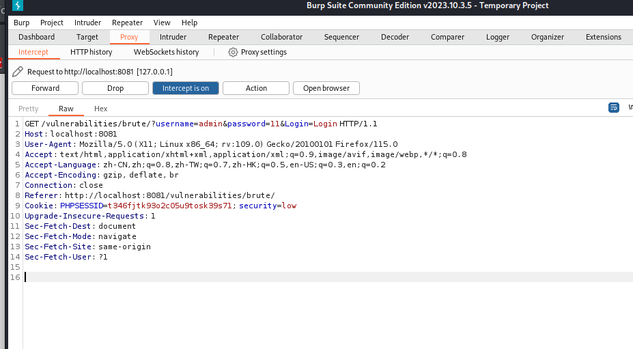Toggle the blue line-wrap icon in editor

tap(614, 108)
